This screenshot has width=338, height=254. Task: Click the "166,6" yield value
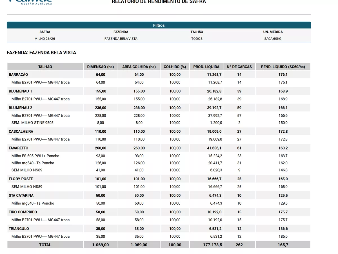283,115
